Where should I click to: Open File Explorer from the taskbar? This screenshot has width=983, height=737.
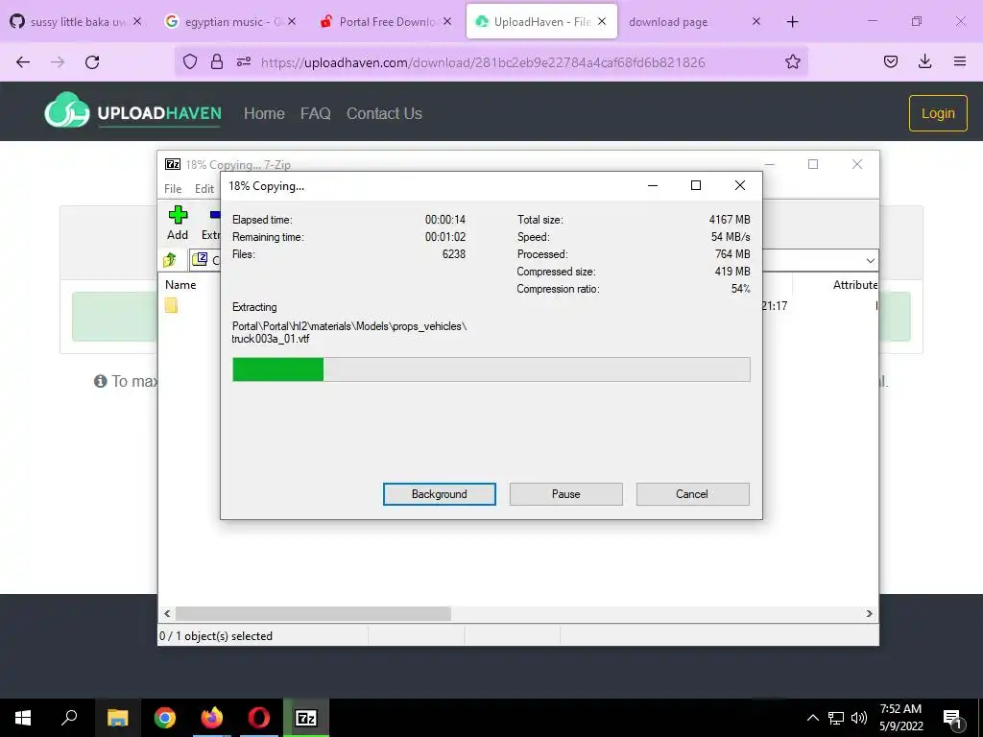[117, 718]
